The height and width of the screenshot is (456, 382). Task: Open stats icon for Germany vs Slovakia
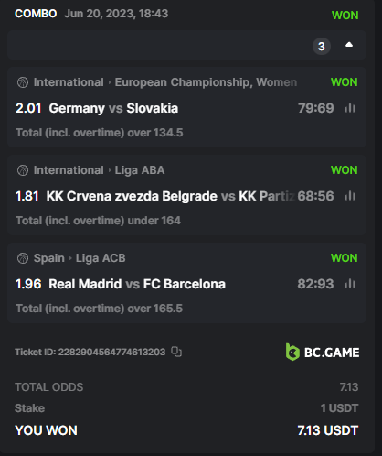pos(350,108)
